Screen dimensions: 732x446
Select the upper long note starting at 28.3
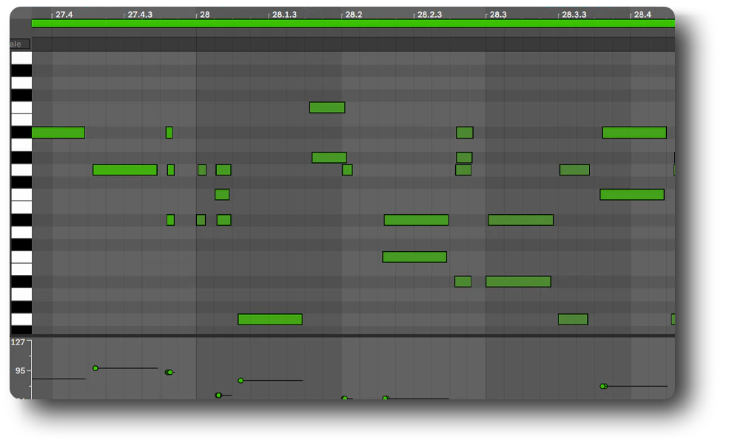tap(520, 220)
